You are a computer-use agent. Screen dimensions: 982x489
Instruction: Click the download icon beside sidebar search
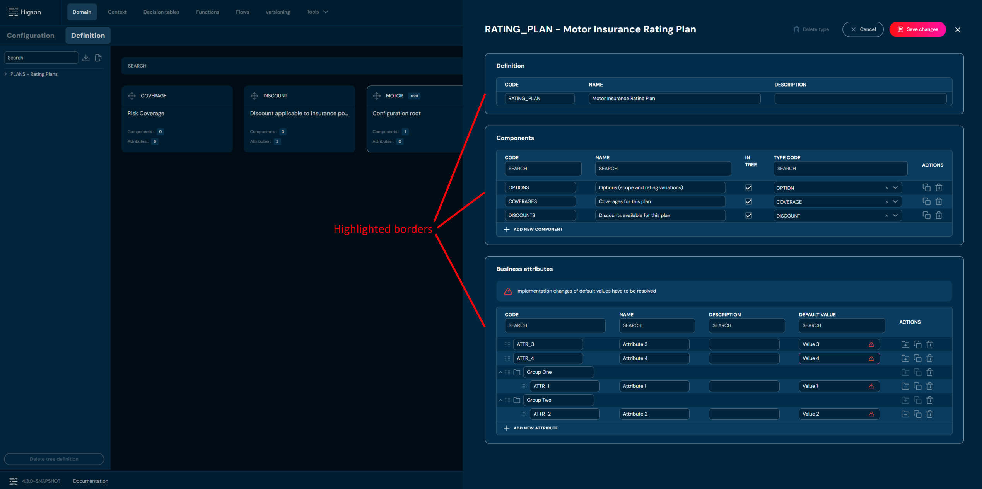click(x=86, y=58)
